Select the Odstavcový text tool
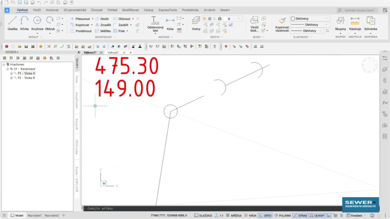This screenshot has height=219, width=390. tap(155, 23)
